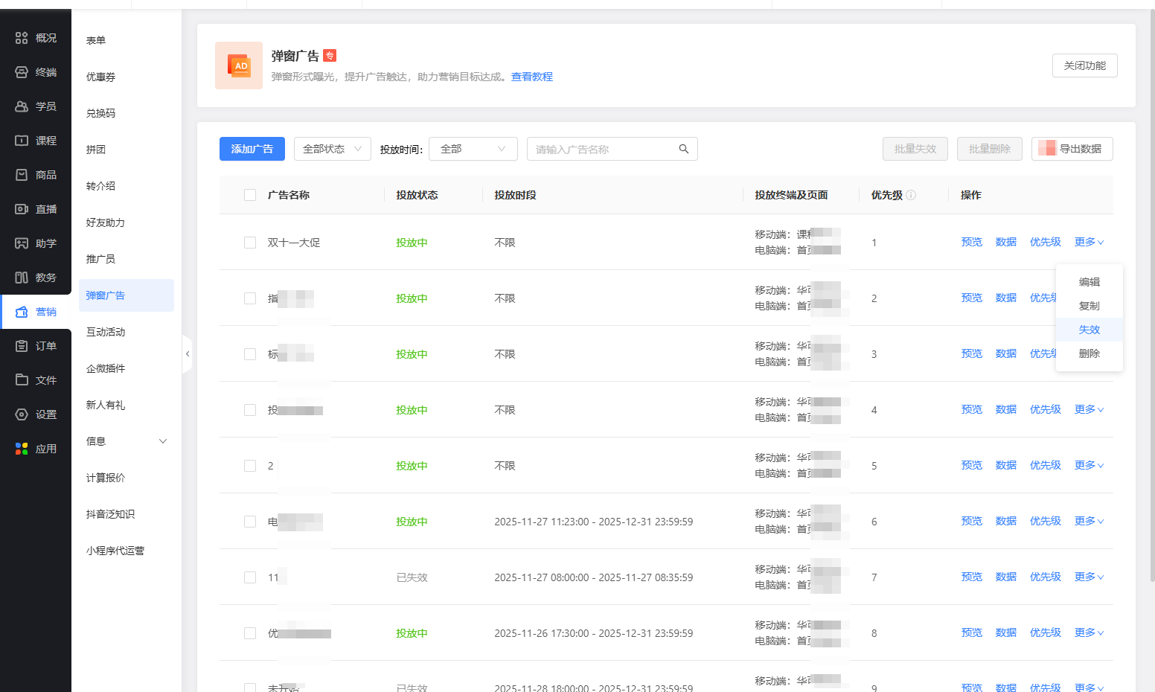Click the priority info icon in table header

(x=911, y=195)
